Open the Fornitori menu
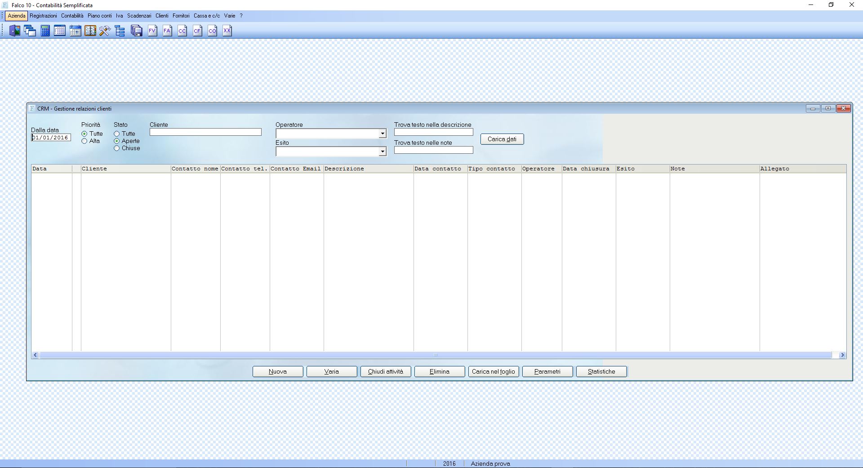The image size is (863, 468). pyautogui.click(x=181, y=16)
